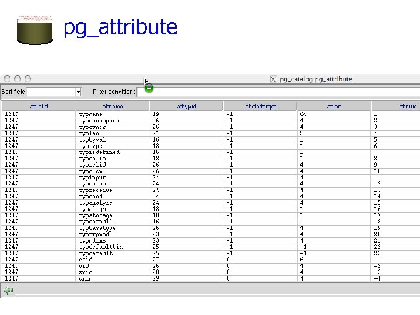Click the bottom bar text field

coord(217,290)
